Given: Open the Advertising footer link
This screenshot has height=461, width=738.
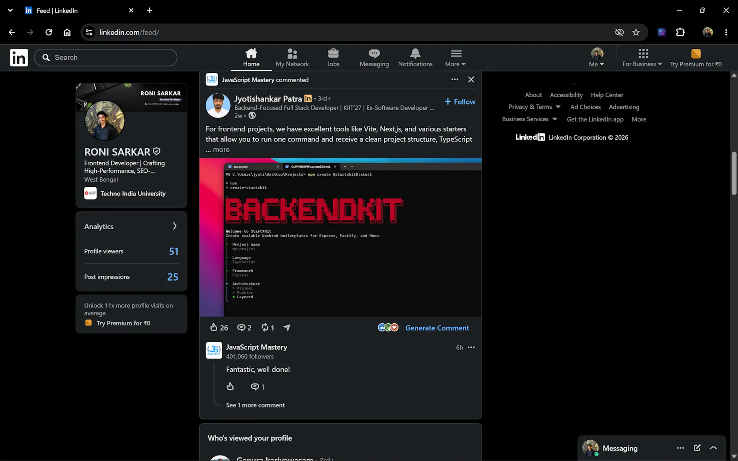Looking at the screenshot, I should [624, 107].
